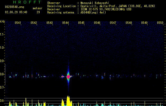
Task: Select observer name Masayuki Kobayashi
Action: point(95,3)
